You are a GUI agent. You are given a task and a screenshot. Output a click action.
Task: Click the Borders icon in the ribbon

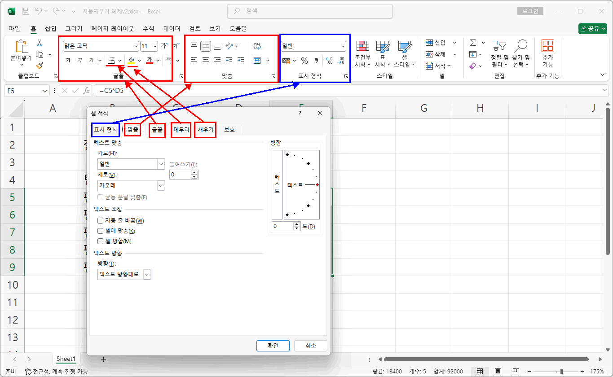111,60
